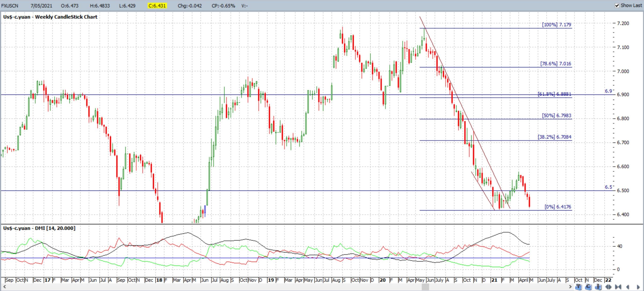
Task: Click the highlighted close value C:6.431
Action: [x=157, y=6]
